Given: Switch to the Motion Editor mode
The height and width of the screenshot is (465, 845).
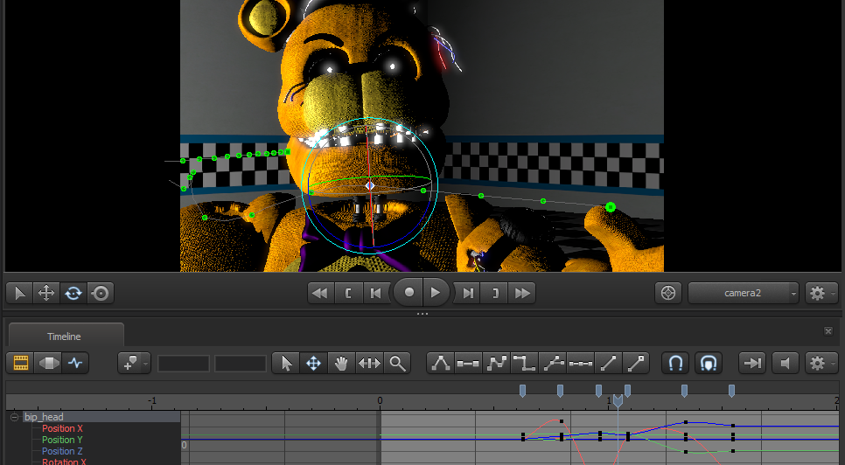Looking at the screenshot, I should click(48, 364).
